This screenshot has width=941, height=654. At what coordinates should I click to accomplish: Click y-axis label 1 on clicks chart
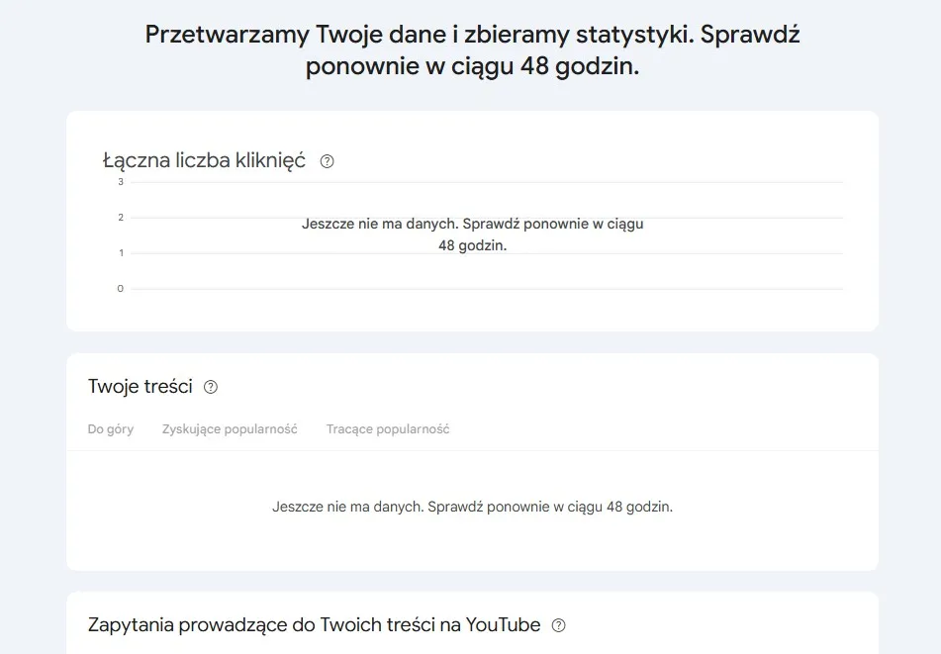click(x=121, y=253)
